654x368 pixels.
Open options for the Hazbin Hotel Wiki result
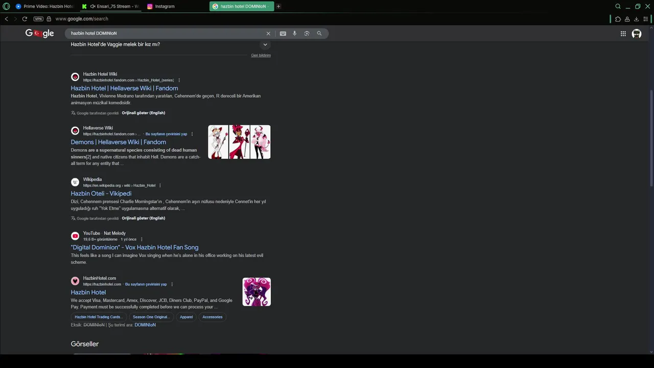click(179, 80)
